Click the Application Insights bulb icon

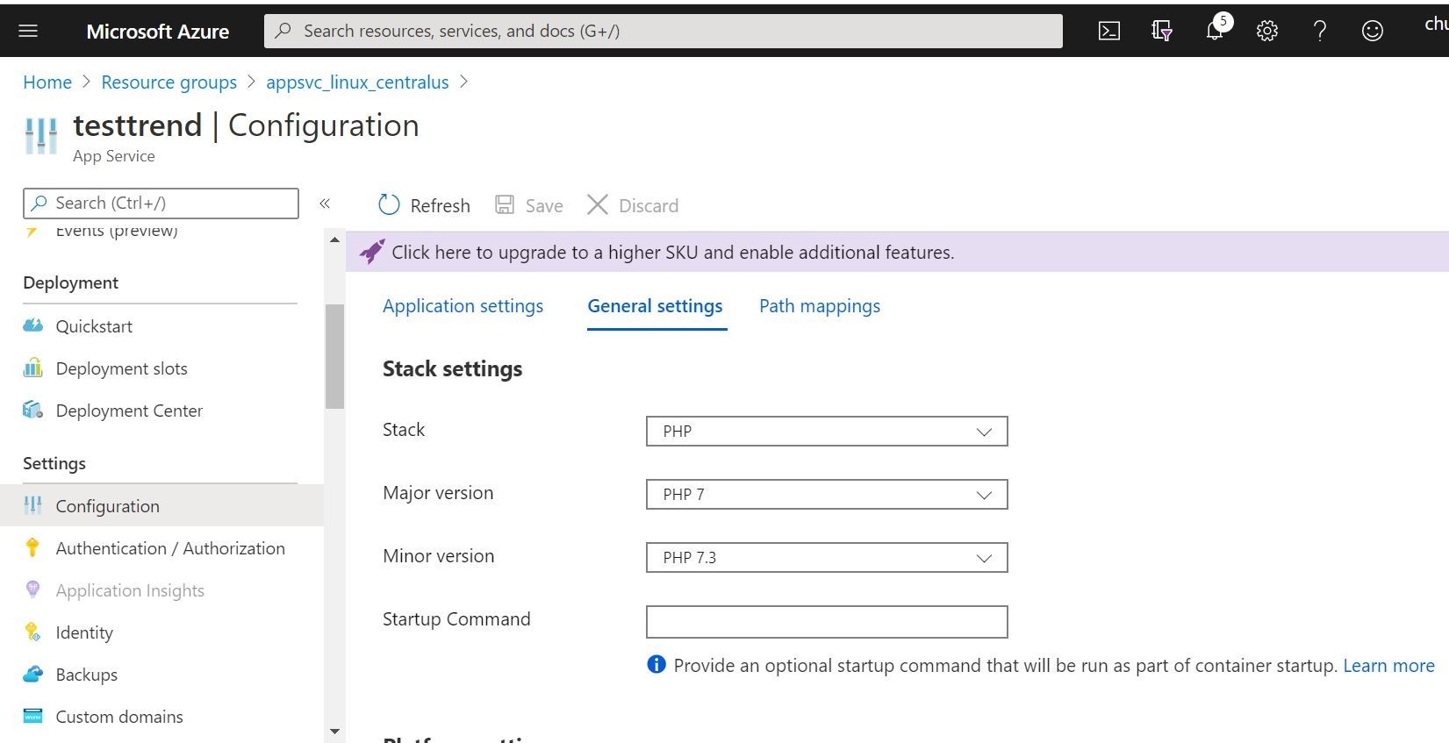point(32,589)
